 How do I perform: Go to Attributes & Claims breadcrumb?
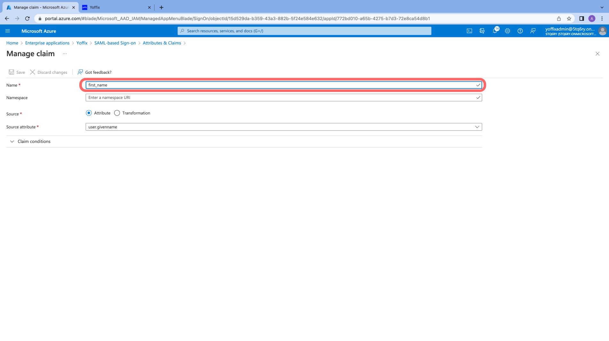[x=162, y=43]
